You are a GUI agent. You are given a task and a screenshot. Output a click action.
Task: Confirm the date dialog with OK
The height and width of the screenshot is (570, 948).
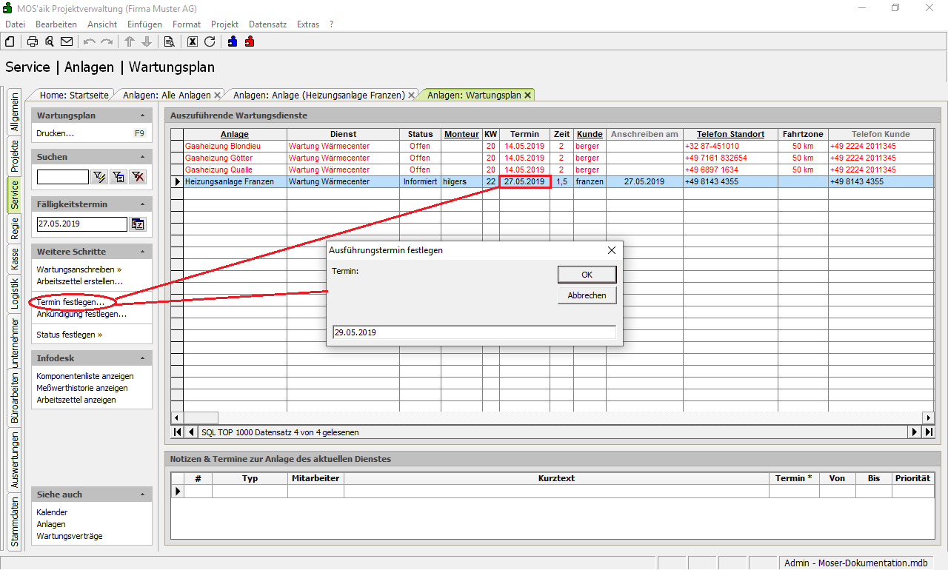[587, 275]
